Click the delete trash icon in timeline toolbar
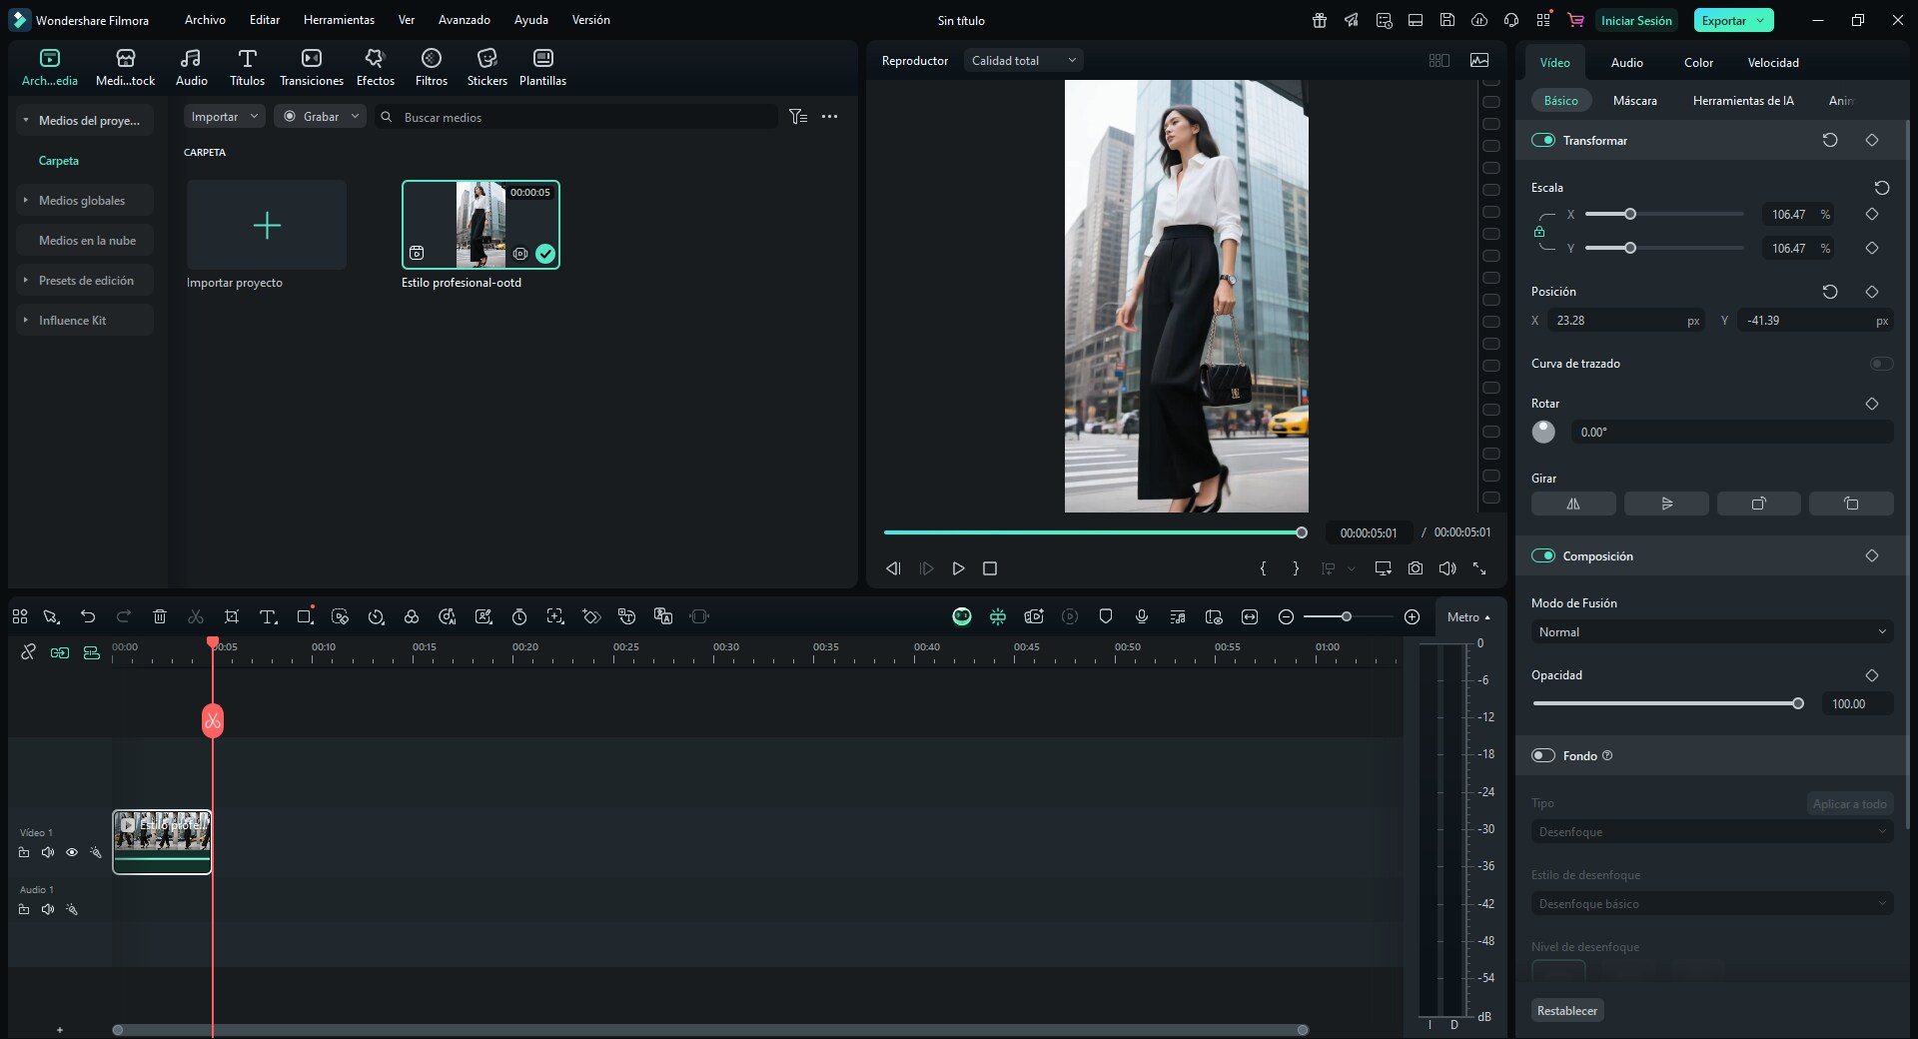 click(160, 617)
